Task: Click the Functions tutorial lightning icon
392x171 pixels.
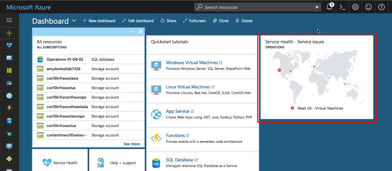Action: click(x=156, y=138)
